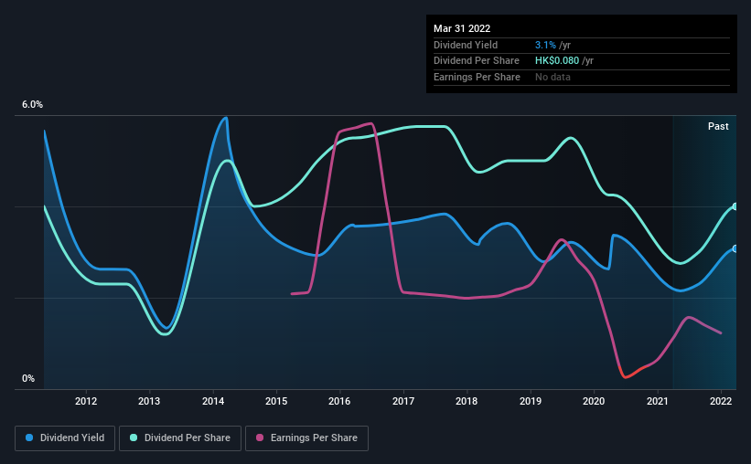The height and width of the screenshot is (464, 751).
Task: Click the 2013 x-axis label
Action: tap(149, 401)
